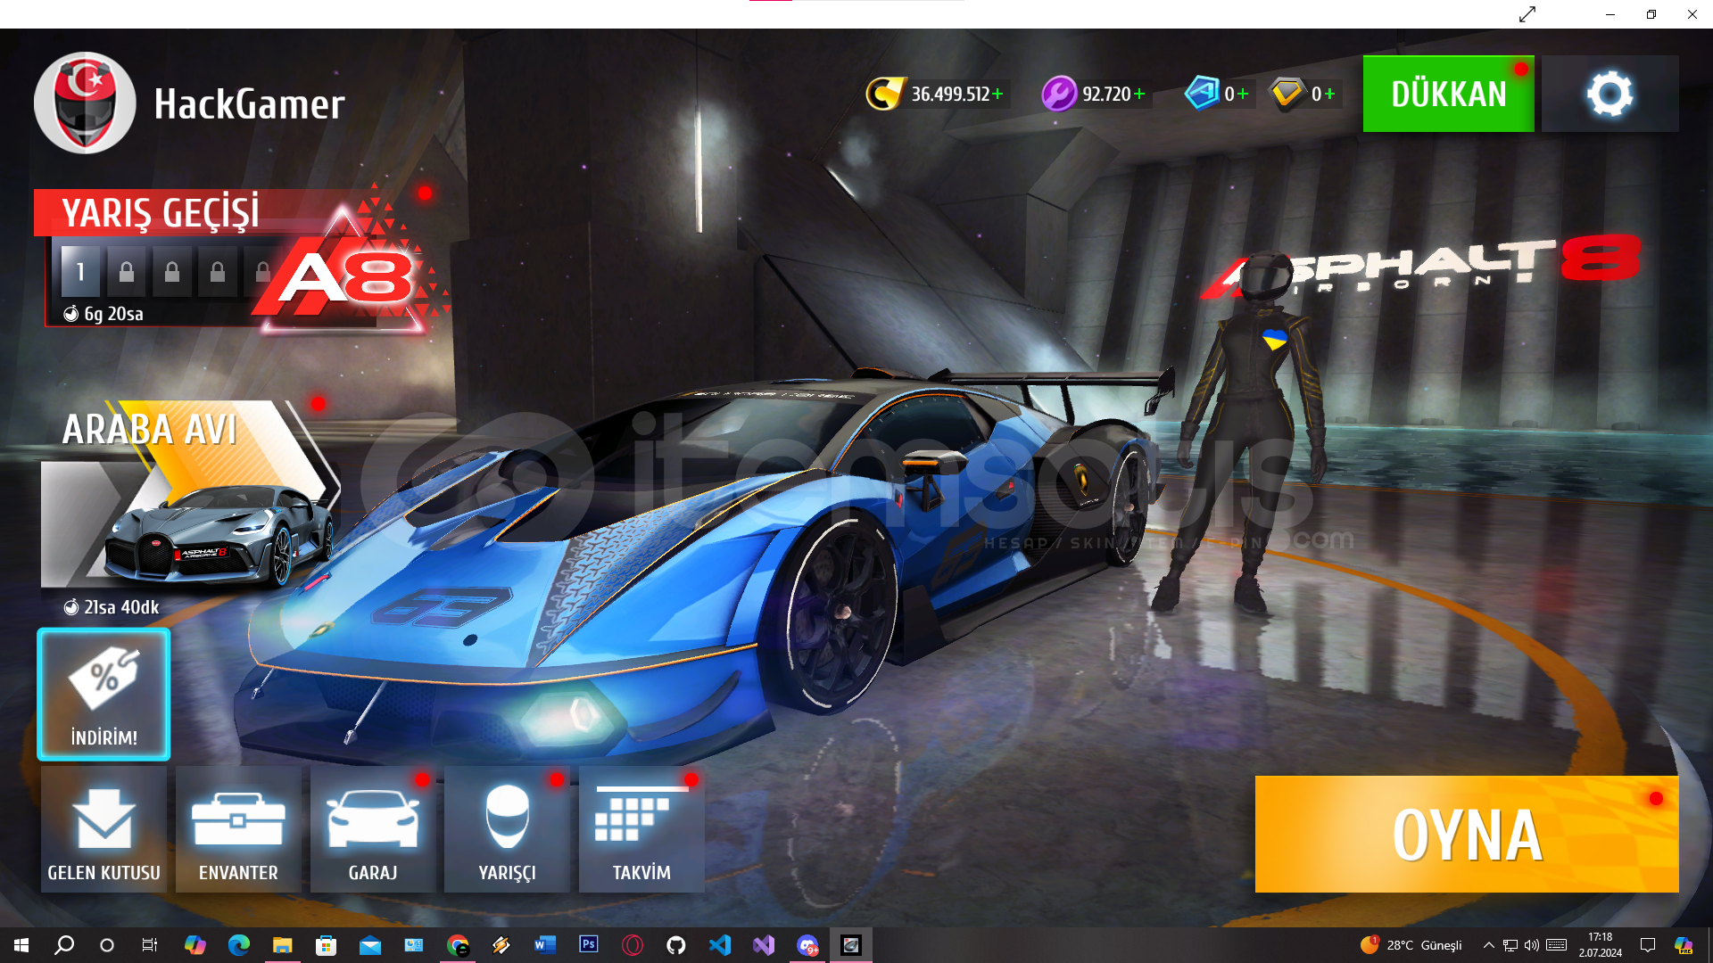Open Discord from the taskbar
The image size is (1713, 963).
point(807,945)
